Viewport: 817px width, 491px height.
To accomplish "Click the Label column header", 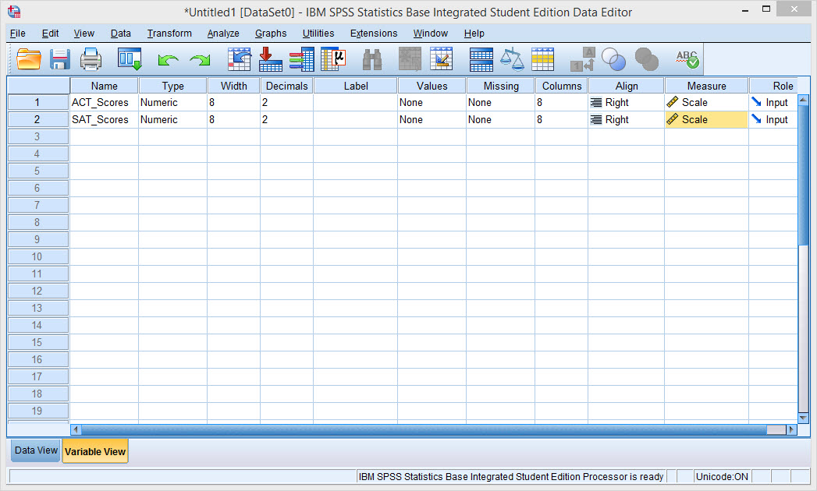I will (x=355, y=86).
